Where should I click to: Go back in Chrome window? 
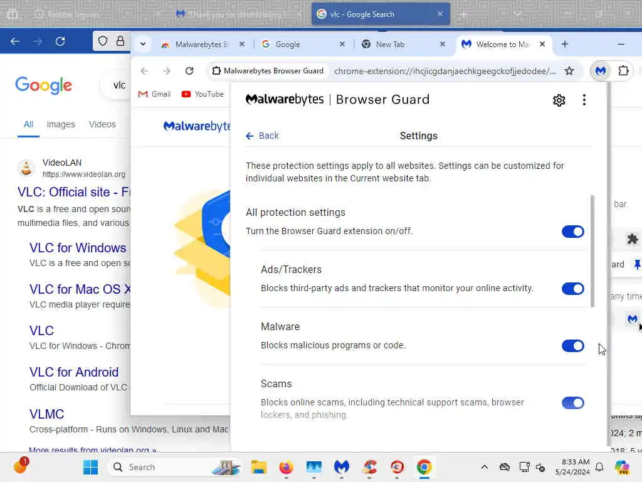point(144,71)
